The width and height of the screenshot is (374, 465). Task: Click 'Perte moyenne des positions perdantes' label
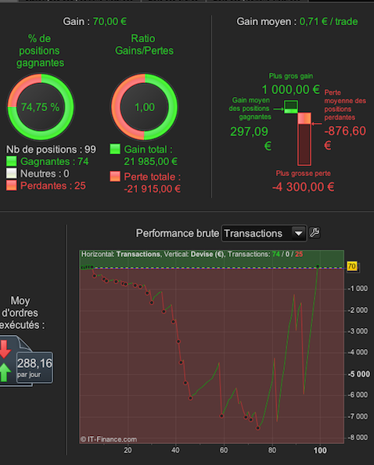[x=345, y=105]
